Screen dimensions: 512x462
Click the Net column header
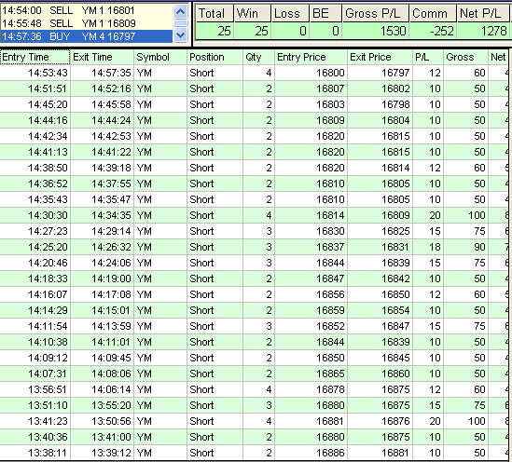(x=498, y=57)
